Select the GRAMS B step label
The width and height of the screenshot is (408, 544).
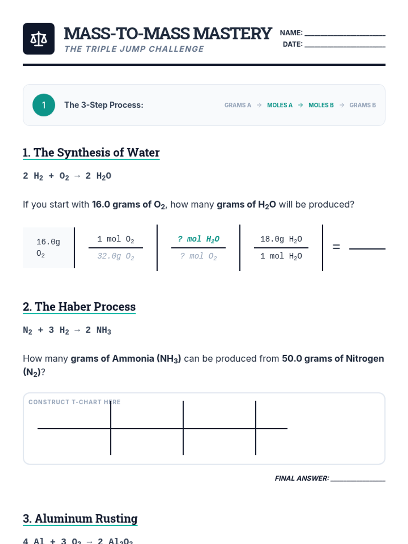[x=362, y=105]
